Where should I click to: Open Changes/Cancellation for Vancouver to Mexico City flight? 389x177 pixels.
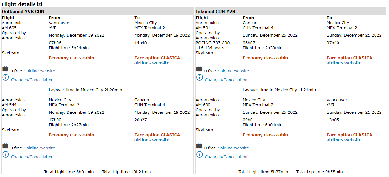[x=32, y=80]
